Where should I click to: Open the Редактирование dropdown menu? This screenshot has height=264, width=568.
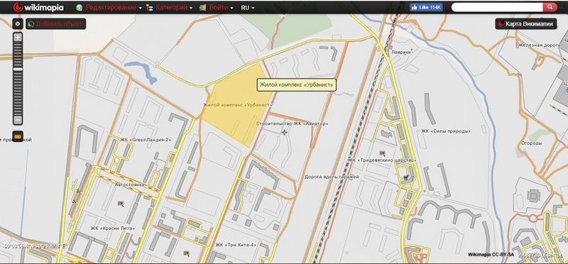(x=109, y=8)
